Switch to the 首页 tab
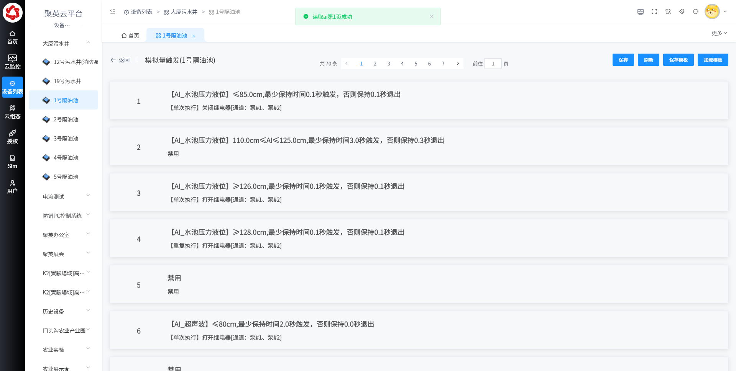736x371 pixels. pos(130,36)
